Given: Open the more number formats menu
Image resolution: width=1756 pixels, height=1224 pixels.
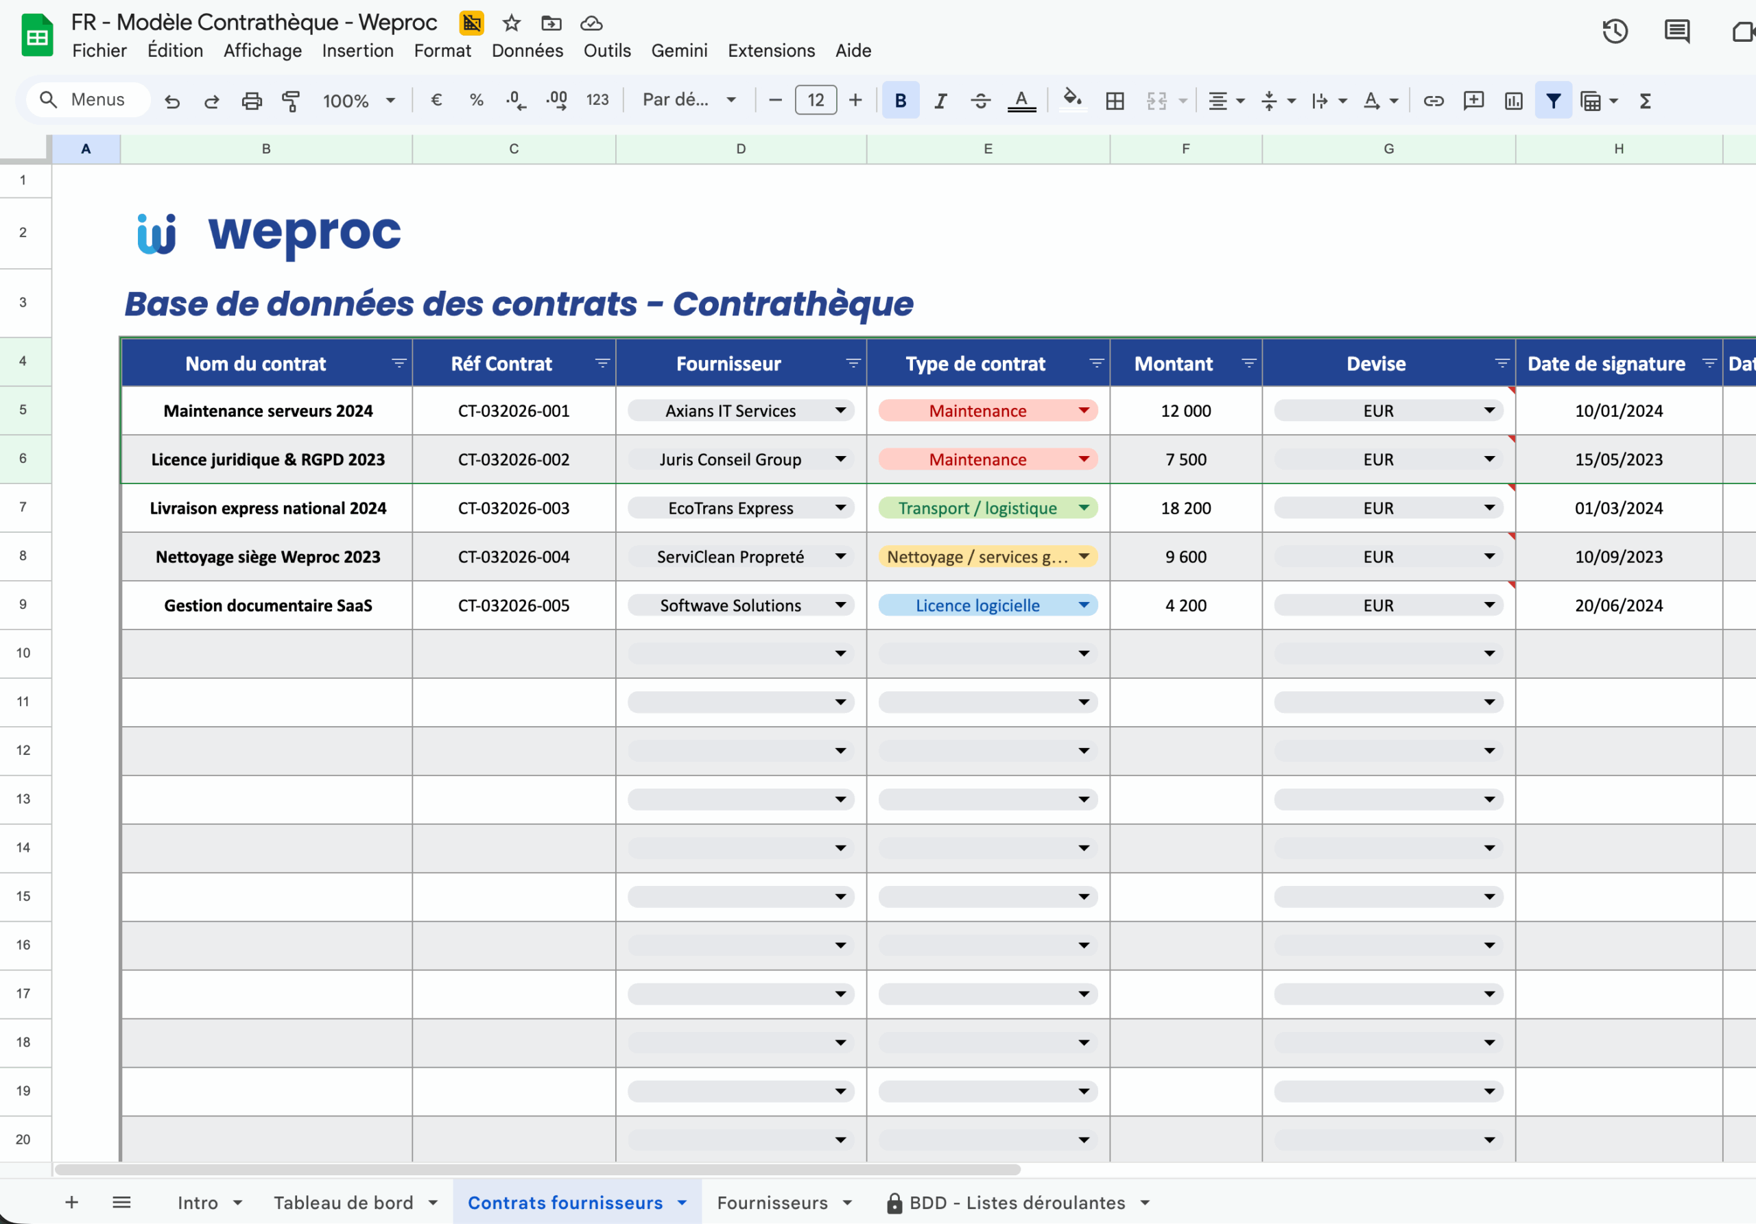Looking at the screenshot, I should tap(597, 100).
